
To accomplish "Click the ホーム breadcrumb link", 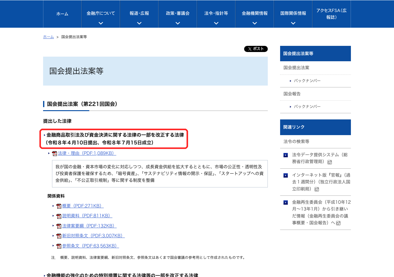I will pyautogui.click(x=48, y=37).
